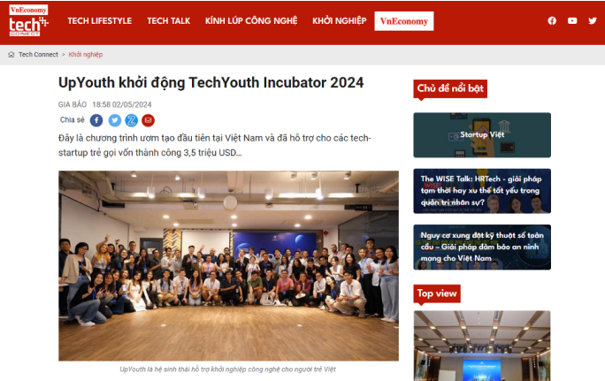
Task: Share article via Twitter share icon
Action: (x=114, y=120)
